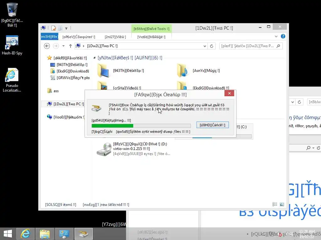This screenshot has height=240, width=321.
Task: Click the This PC system icon in title bar
Action: click(43, 28)
